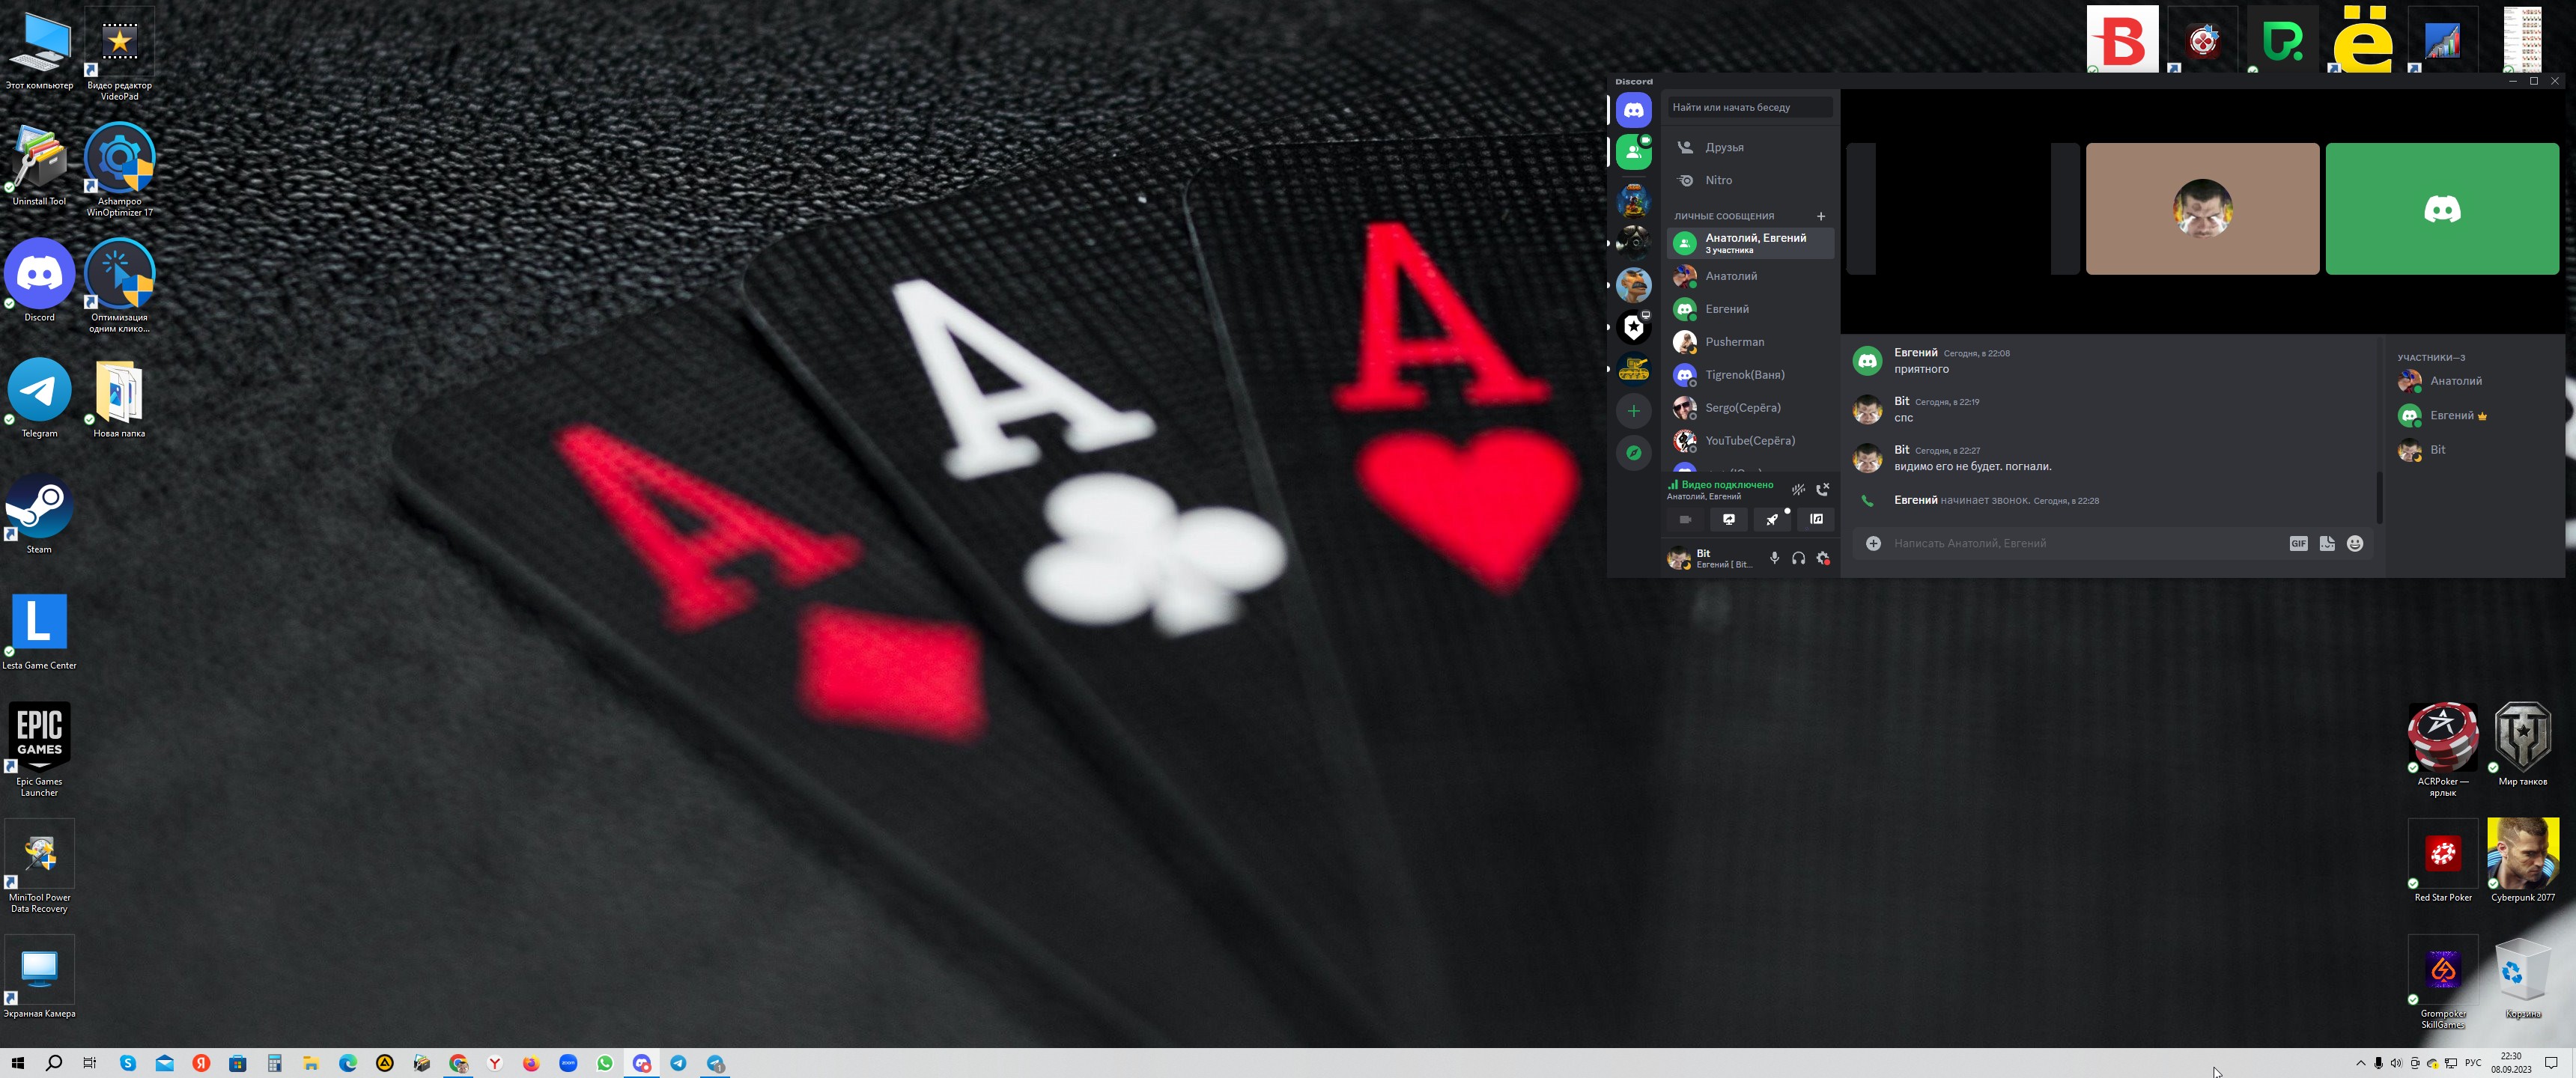2576x1078 pixels.
Task: Select Корзина recycle bin icon
Action: point(2522,978)
